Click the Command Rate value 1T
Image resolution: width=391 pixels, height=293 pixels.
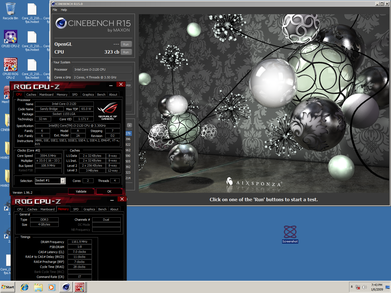(80, 277)
